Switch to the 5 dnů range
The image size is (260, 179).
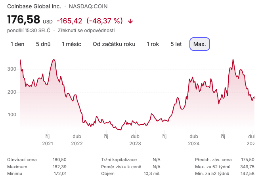43,44
